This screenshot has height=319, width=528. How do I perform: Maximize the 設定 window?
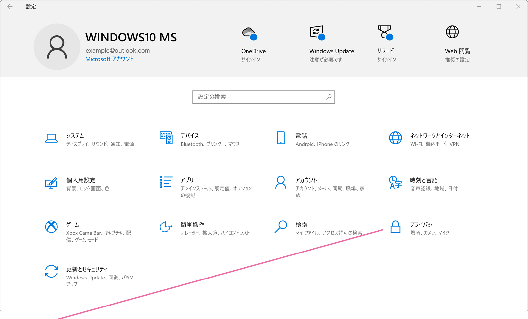pos(499,6)
